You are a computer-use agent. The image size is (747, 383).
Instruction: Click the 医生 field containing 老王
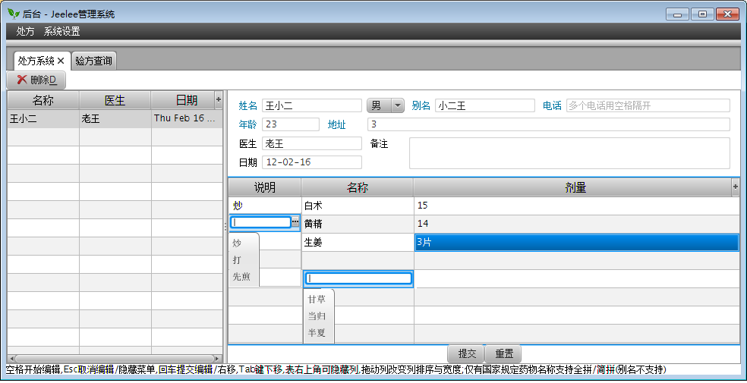[x=312, y=143]
